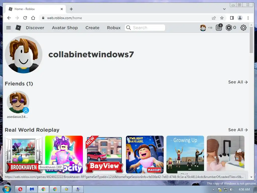Viewport: 257px width, 193px height.
Task: Open the Robux menu item
Action: pyautogui.click(x=114, y=28)
